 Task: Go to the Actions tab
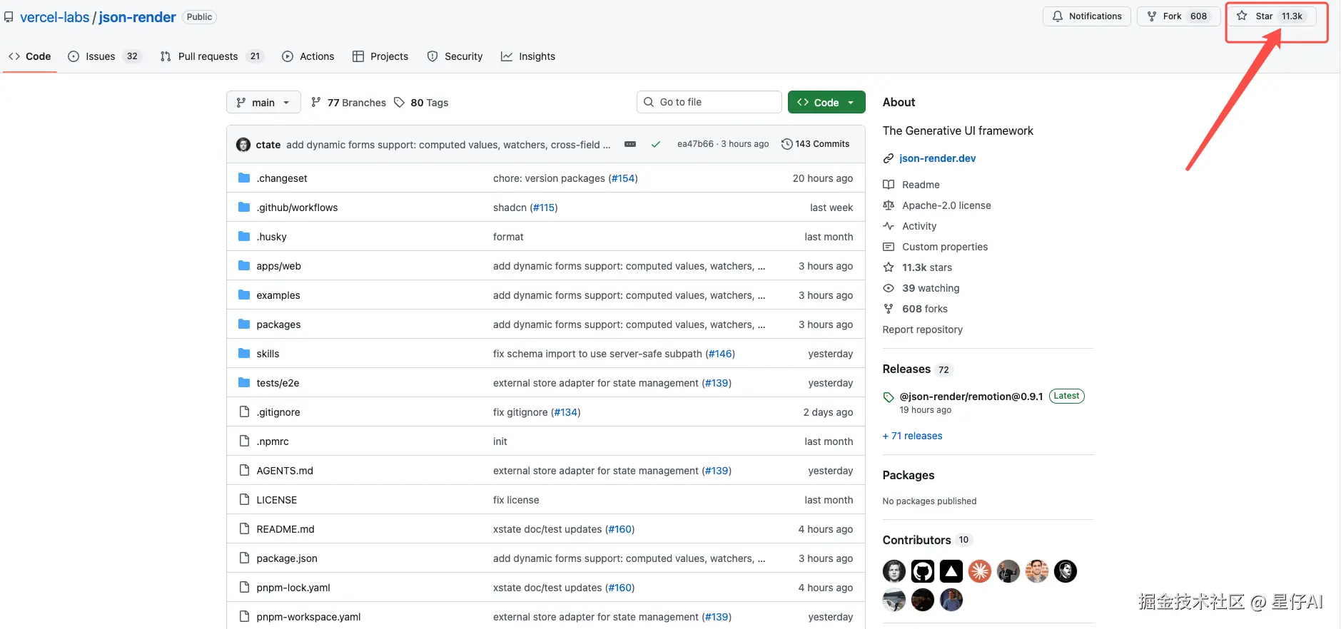[308, 56]
